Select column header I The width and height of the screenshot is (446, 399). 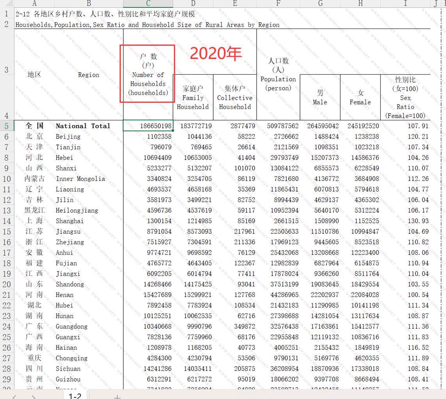[405, 4]
